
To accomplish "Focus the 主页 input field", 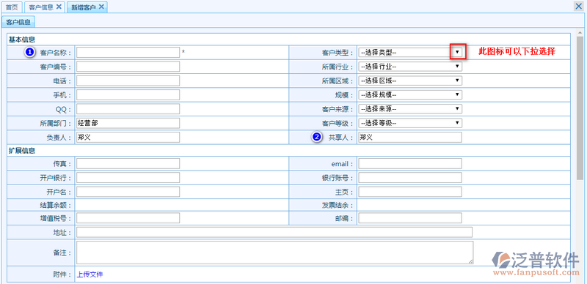I will pos(410,192).
